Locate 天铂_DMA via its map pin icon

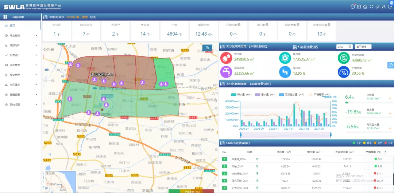(257, 166)
